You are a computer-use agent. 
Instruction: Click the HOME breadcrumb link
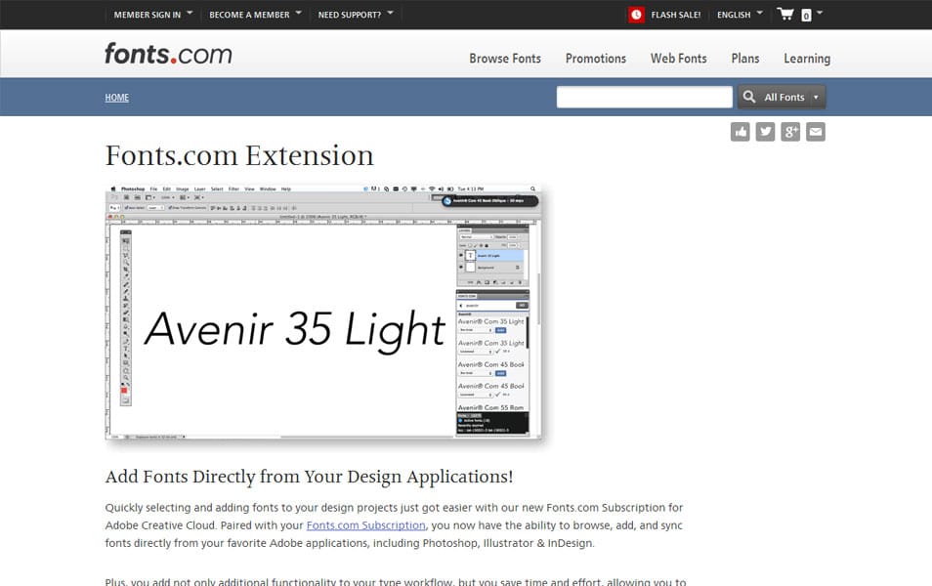116,98
